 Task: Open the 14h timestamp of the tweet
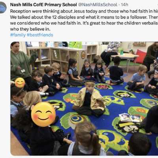pyautogui.click(x=124, y=5)
